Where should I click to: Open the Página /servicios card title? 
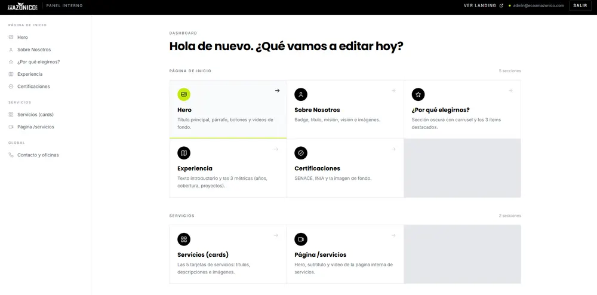click(320, 255)
